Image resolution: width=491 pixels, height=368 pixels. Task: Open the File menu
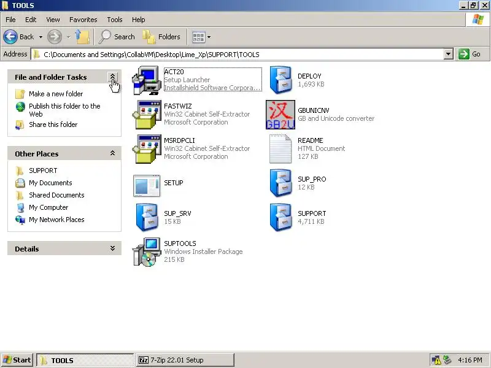coord(10,20)
